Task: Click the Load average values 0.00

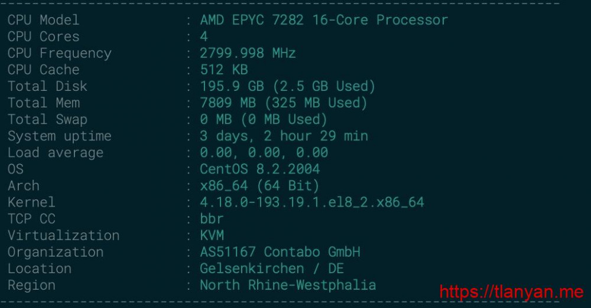Action: [264, 152]
